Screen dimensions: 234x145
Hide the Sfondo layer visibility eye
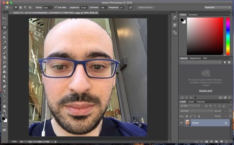[x=181, y=123]
